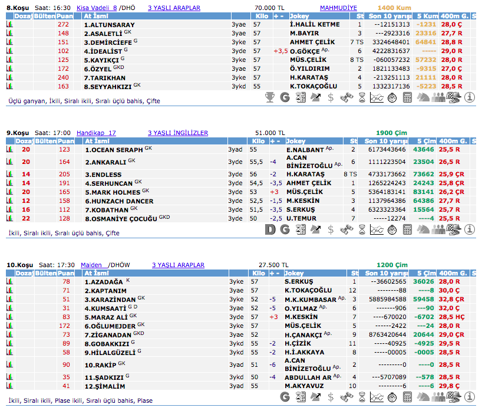Open the 3 YAŞLI İNGİLİZLER link

(177, 133)
